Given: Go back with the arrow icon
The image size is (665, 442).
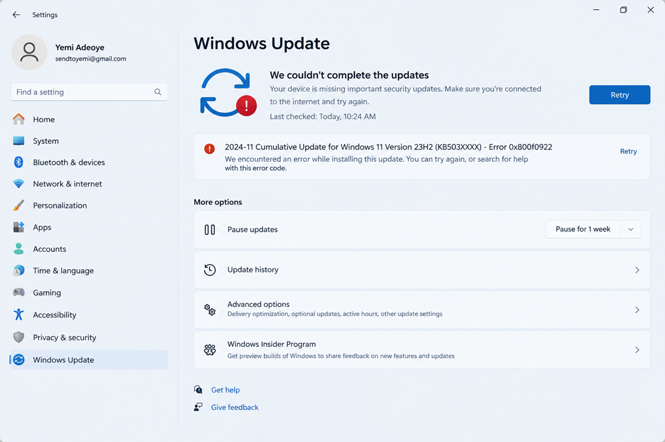Looking at the screenshot, I should point(16,15).
